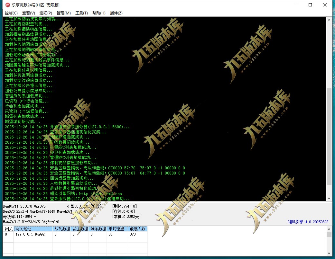The image size is (335, 259).
Task: Click the log line 回城点配置加载成功
Action: [49, 178]
